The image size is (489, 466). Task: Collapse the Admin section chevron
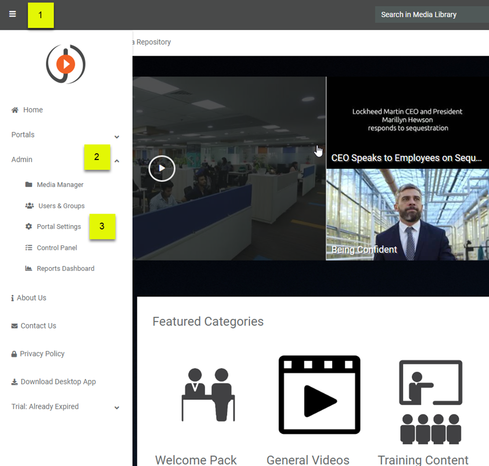[x=117, y=161]
